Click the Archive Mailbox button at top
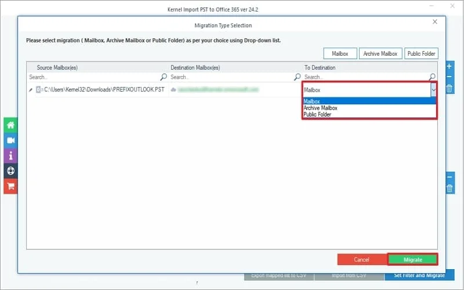 (380, 53)
